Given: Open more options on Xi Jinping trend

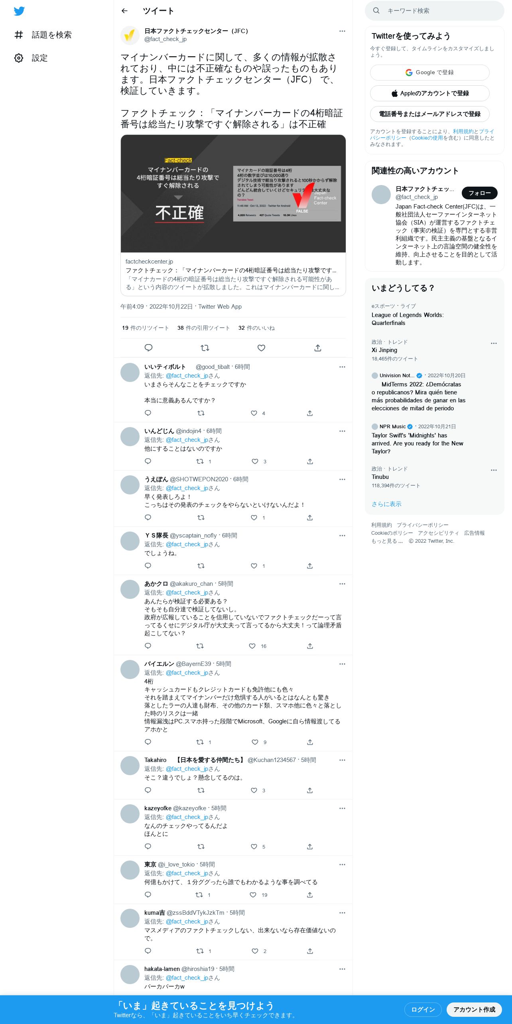Looking at the screenshot, I should click(494, 343).
